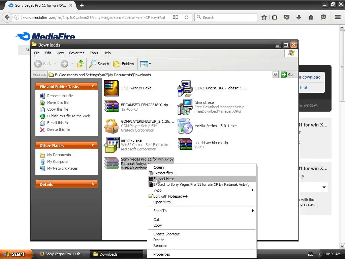Open Firefox downloads arrow icon
The height and width of the screenshot is (259, 345).
click(299, 17)
